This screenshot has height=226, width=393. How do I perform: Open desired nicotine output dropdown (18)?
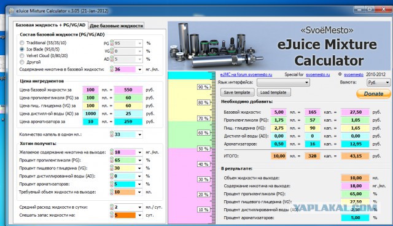[x=139, y=152]
